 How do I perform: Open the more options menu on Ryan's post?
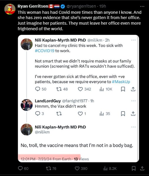142,6
